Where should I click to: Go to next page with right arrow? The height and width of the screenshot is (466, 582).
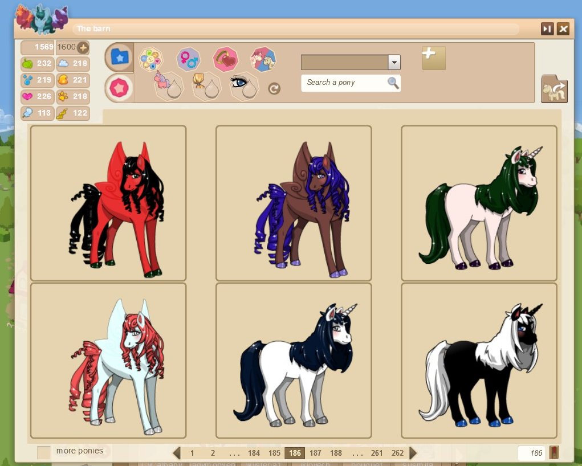413,453
